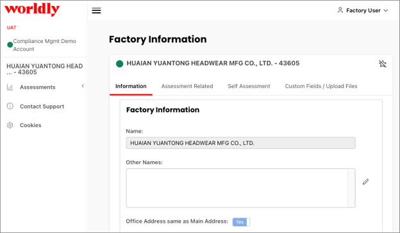Click the unpin icon on the factory card
The image size is (400, 233).
tap(383, 64)
